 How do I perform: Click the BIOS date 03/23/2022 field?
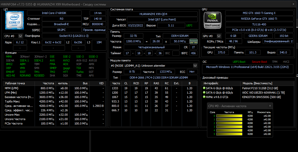[x=136, y=25]
